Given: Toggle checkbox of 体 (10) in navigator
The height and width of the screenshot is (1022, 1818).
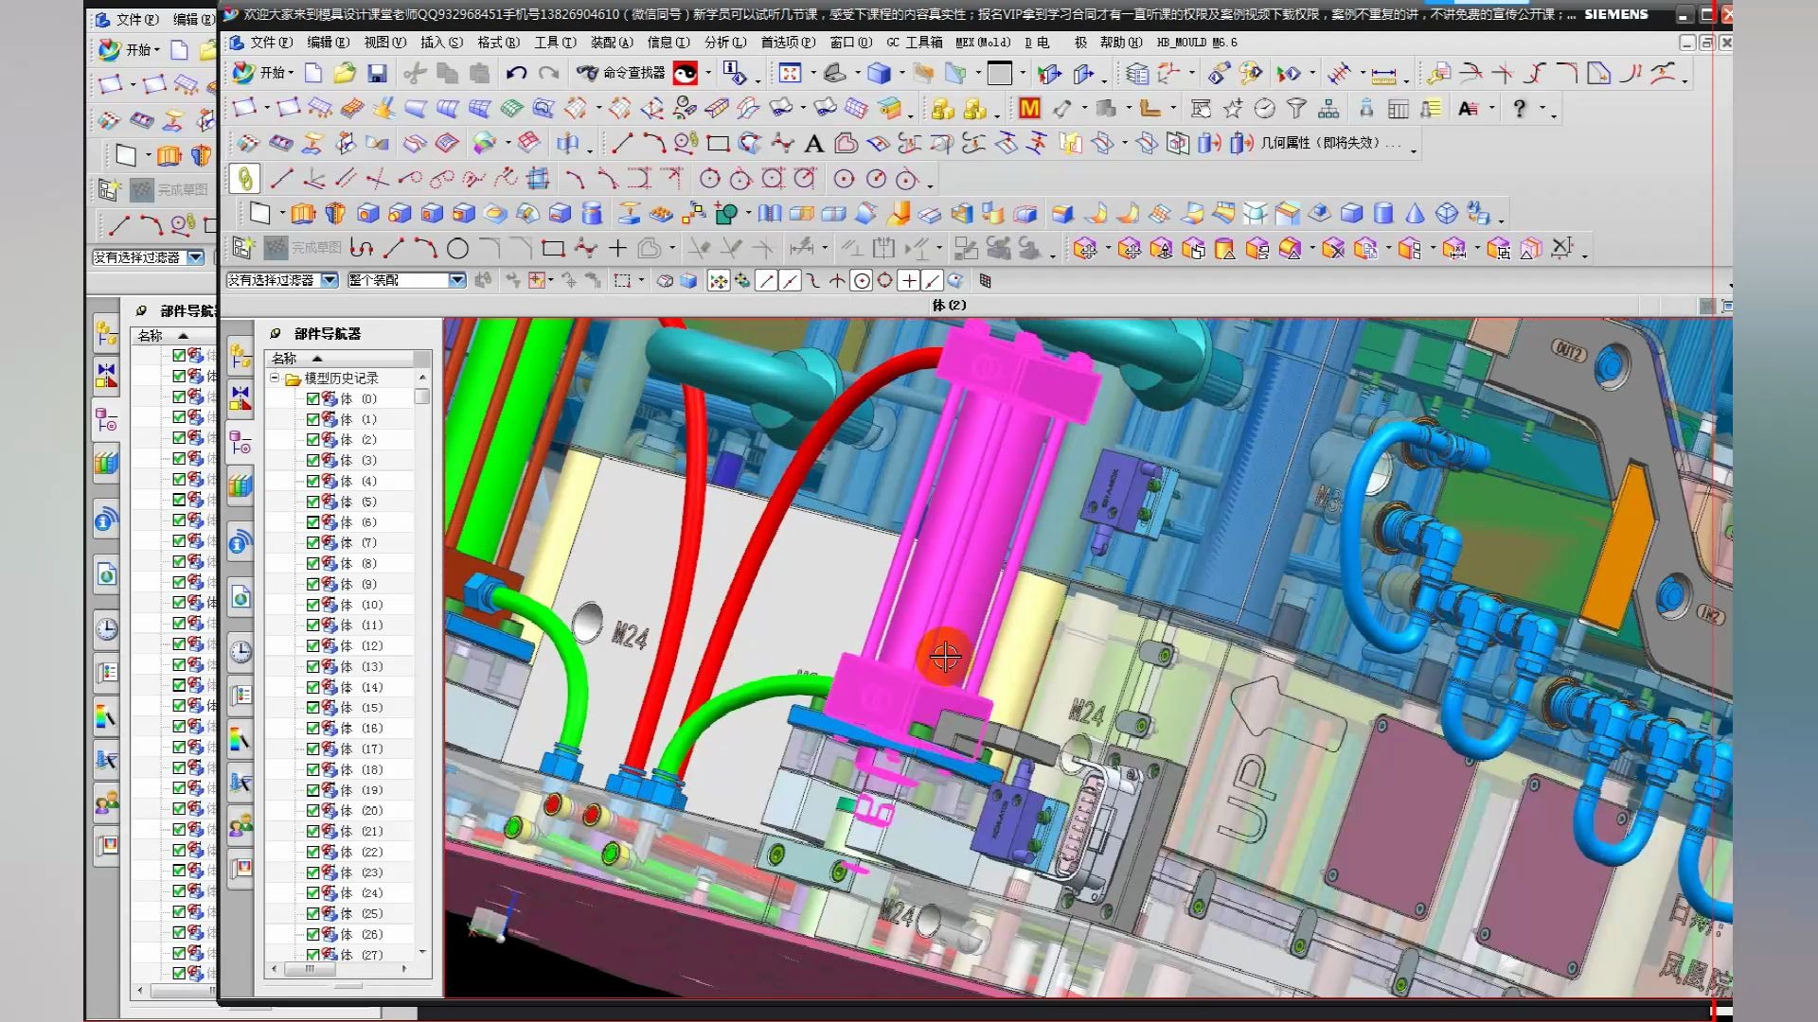Looking at the screenshot, I should (312, 605).
